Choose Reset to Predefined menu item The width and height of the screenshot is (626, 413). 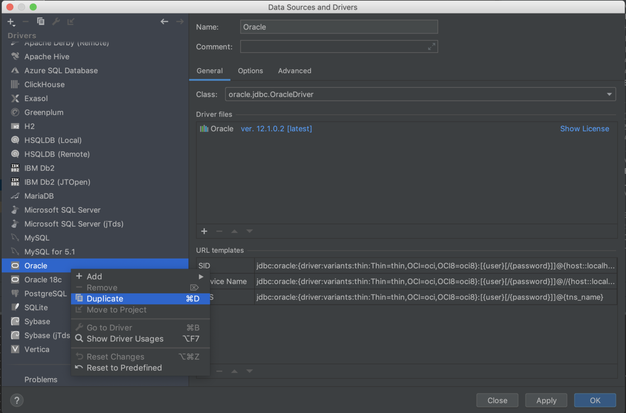tap(140, 368)
